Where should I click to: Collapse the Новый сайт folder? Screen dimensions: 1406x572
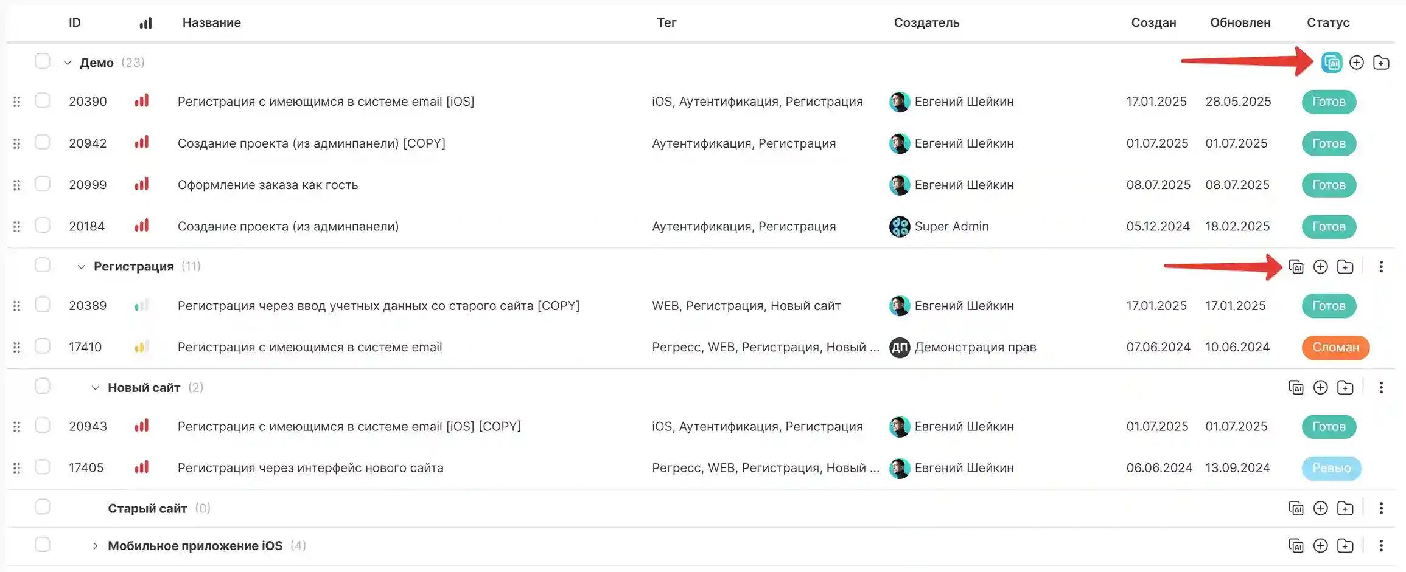coord(95,388)
